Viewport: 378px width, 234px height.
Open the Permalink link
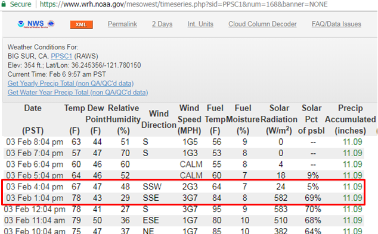(x=122, y=24)
